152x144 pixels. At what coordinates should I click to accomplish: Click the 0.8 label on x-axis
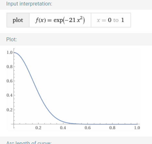(x=112, y=128)
